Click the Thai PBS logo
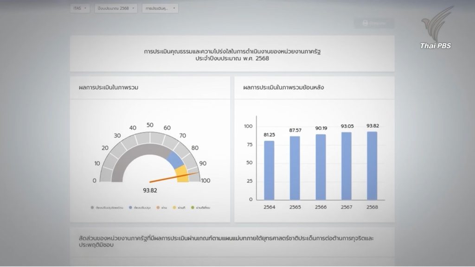Image resolution: width=475 pixels, height=267 pixels. [436, 33]
